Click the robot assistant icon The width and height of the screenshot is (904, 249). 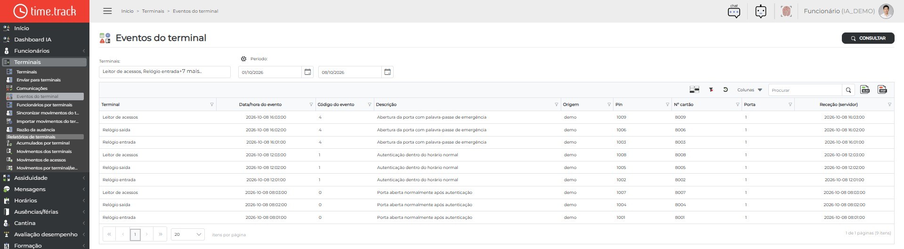click(x=760, y=11)
